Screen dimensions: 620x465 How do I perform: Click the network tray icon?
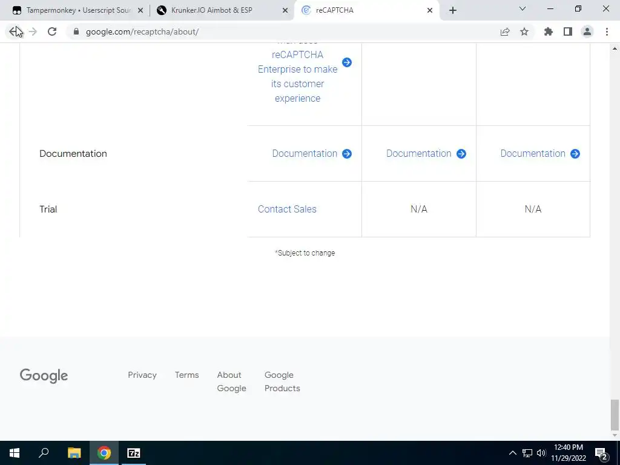pos(527,453)
